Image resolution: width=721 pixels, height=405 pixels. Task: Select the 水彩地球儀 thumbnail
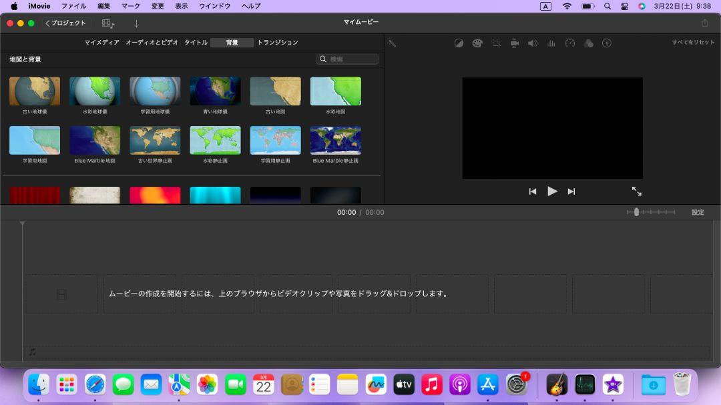[x=95, y=91]
